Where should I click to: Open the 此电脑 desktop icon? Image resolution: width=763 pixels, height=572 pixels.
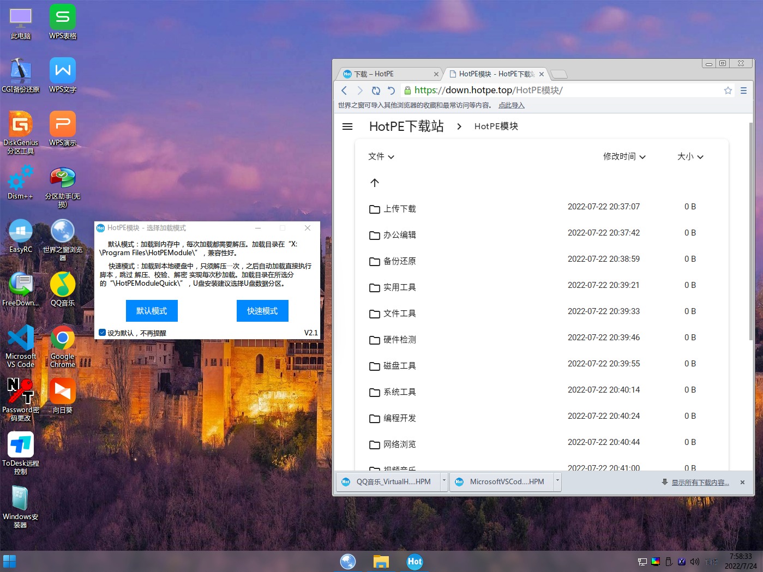pos(21,23)
